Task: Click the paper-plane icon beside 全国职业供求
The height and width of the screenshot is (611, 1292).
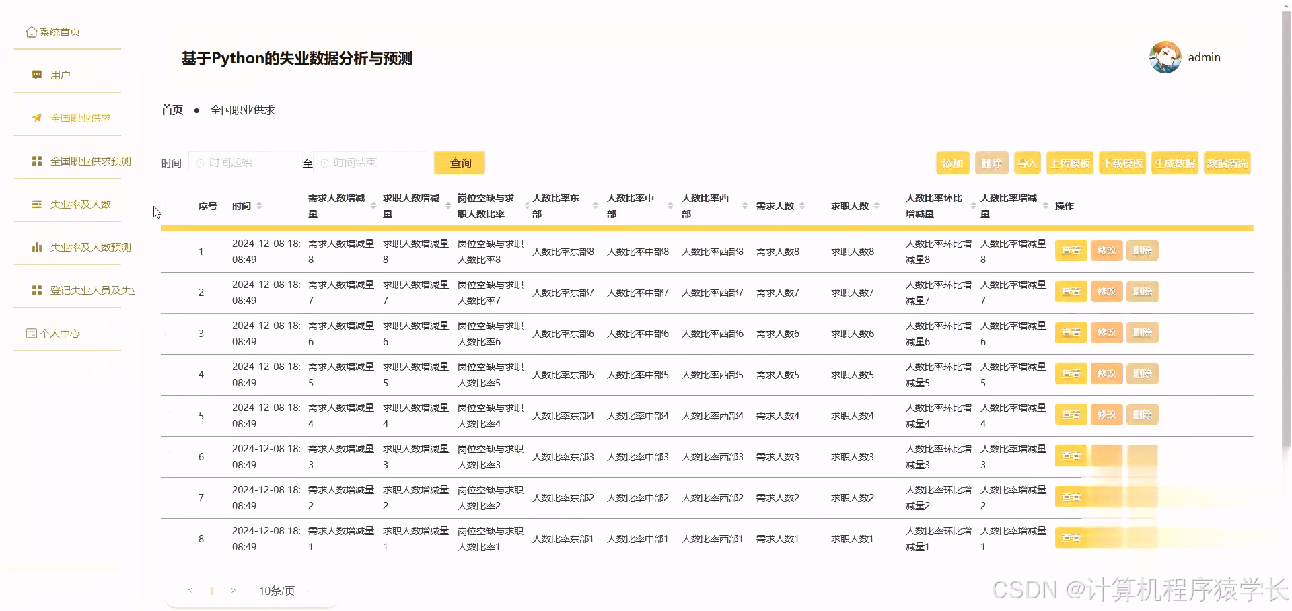Action: (x=37, y=118)
